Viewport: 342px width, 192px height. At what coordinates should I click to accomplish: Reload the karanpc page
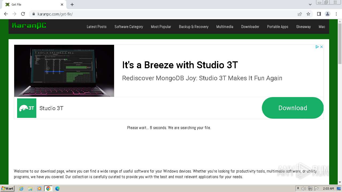[23, 14]
